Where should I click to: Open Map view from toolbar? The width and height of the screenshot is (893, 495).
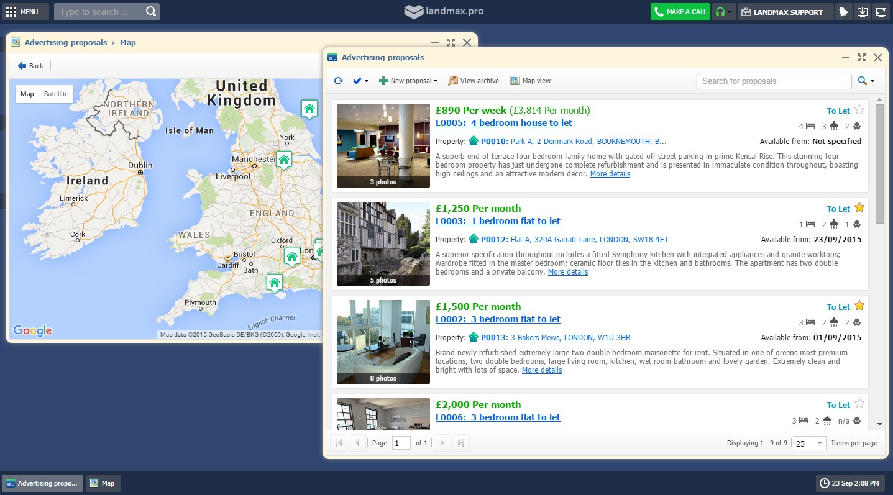coord(530,81)
